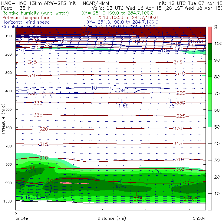This screenshot has height=224, width=224.
Task: Click the 'Pressure (hPa)' axis title
Action: click(3, 119)
